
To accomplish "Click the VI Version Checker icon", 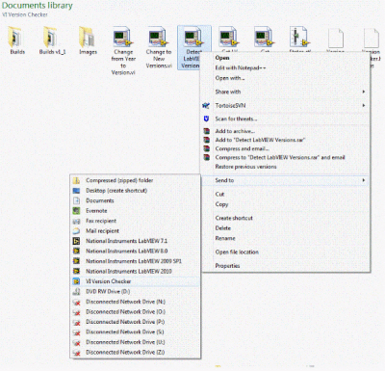I will click(x=76, y=281).
